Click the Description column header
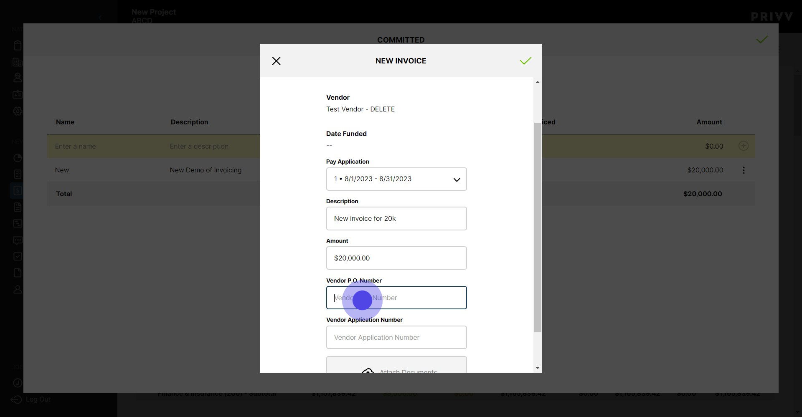 [x=189, y=122]
